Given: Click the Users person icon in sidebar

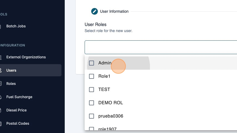Looking at the screenshot, I should pyautogui.click(x=1, y=71).
